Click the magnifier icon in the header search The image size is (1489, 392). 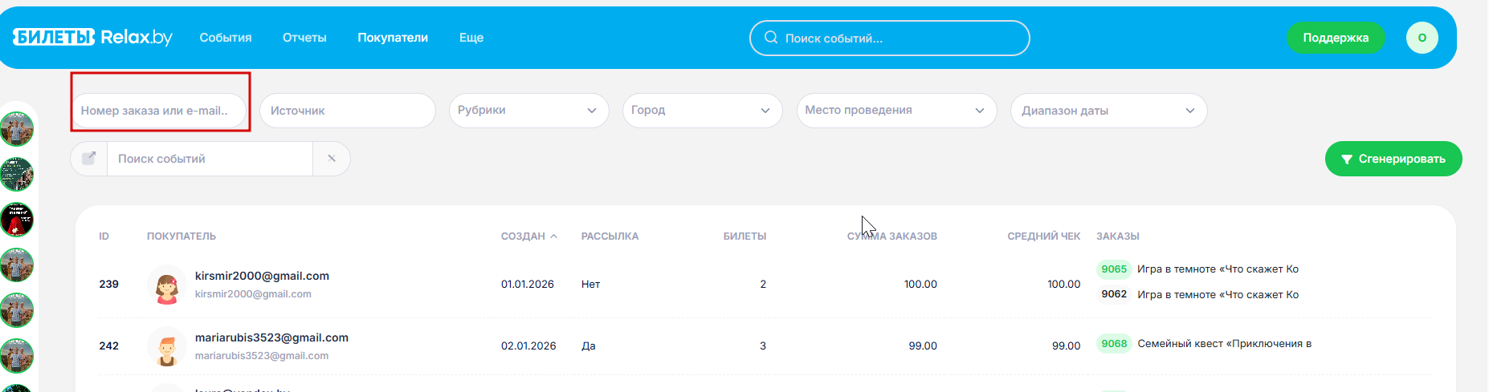[771, 38]
